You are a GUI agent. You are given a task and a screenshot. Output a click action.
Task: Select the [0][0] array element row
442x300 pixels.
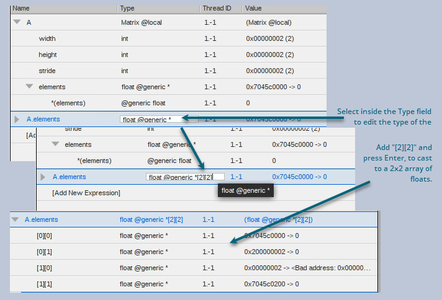[45, 236]
